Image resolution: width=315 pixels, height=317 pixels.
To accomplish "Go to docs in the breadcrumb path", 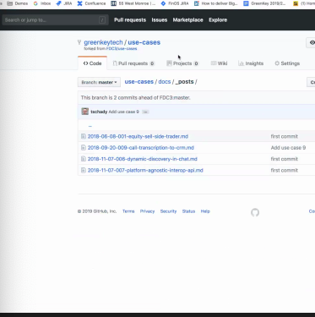I will [x=165, y=82].
